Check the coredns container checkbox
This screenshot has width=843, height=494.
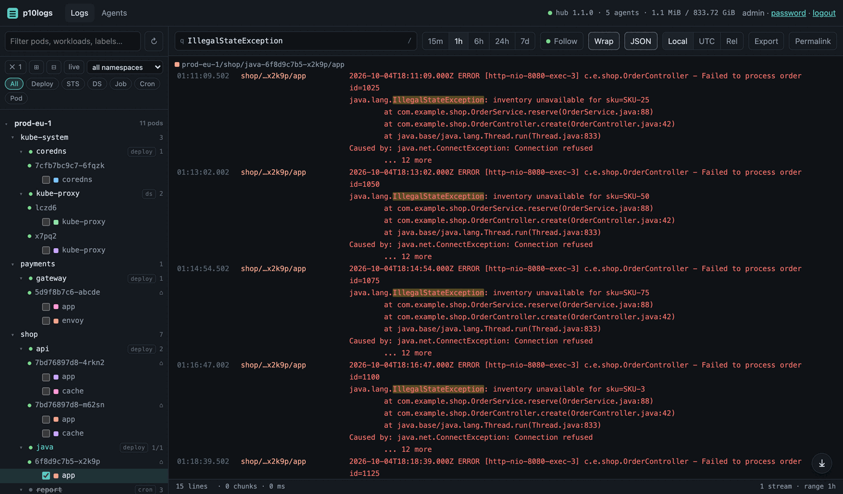(x=46, y=180)
